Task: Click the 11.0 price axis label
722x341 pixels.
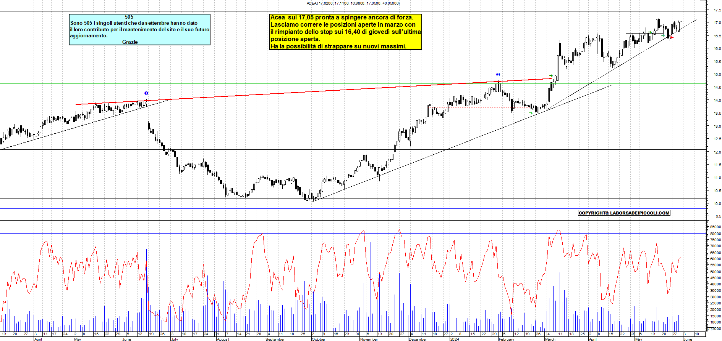Action: [x=717, y=178]
